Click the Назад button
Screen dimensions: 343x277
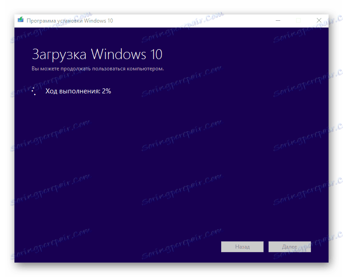pyautogui.click(x=242, y=247)
